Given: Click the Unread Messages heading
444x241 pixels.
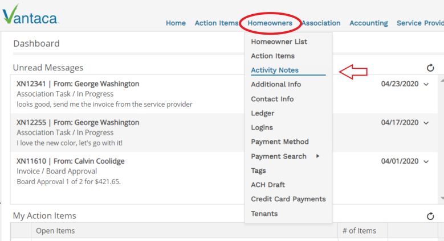Looking at the screenshot, I should (x=48, y=68).
